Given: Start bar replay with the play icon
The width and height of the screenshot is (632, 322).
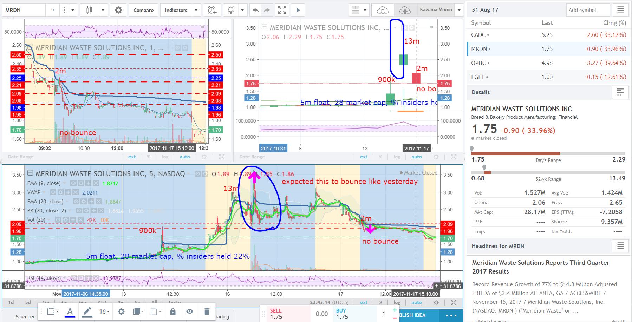Looking at the screenshot, I should pyautogui.click(x=298, y=10).
